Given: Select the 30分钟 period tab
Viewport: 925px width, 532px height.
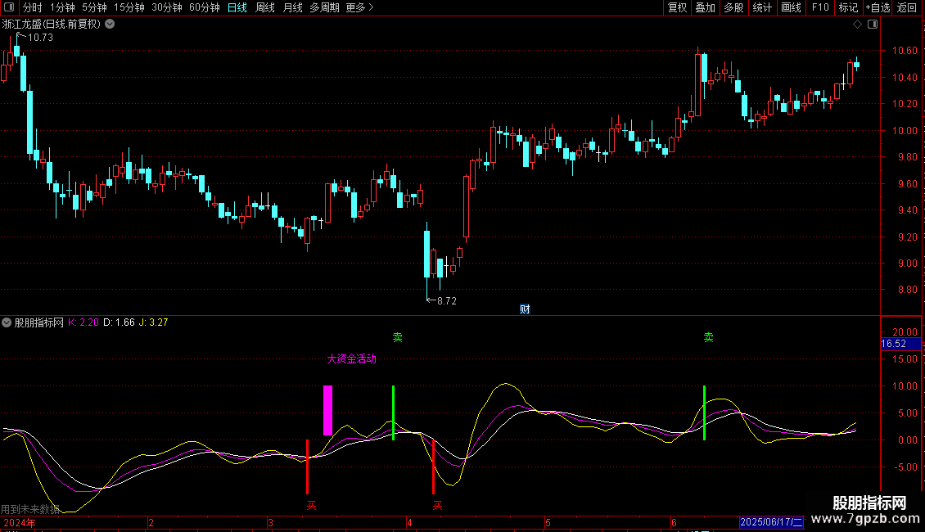Looking at the screenshot, I should point(167,7).
